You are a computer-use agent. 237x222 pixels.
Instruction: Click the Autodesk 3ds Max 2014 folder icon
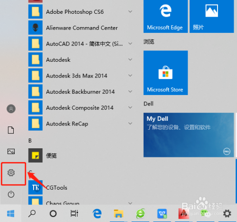(x=36, y=76)
